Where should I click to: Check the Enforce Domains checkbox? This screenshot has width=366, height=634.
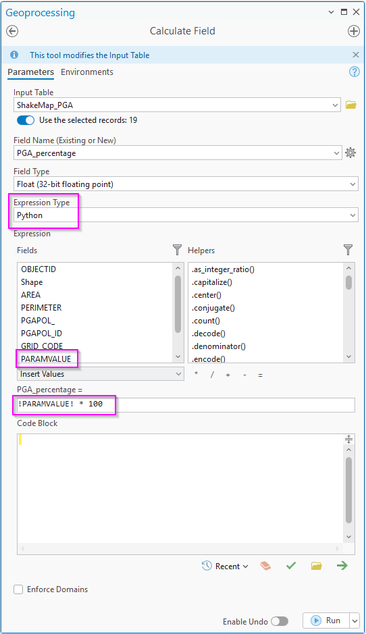tap(18, 589)
